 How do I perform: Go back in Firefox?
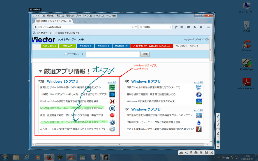point(36,27)
